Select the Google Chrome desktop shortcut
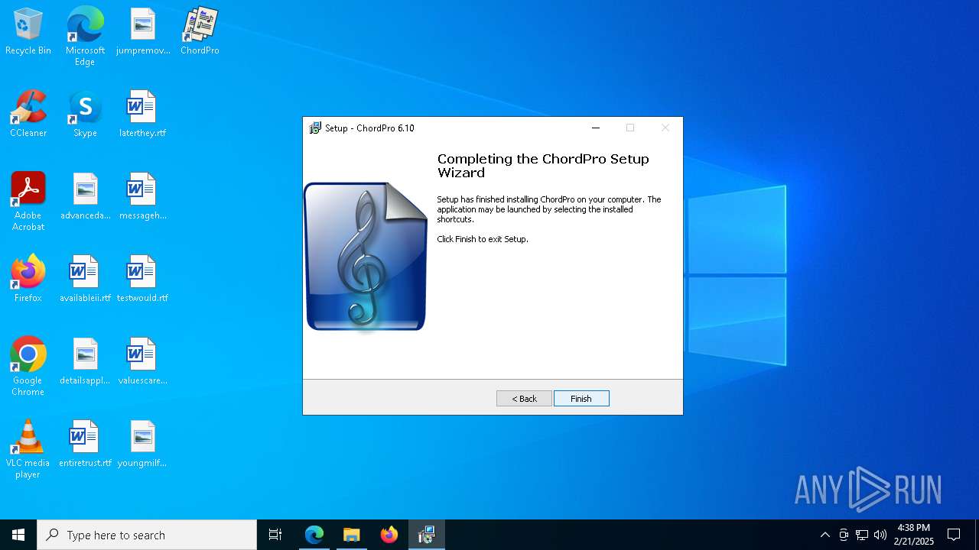This screenshot has width=979, height=550. [28, 367]
